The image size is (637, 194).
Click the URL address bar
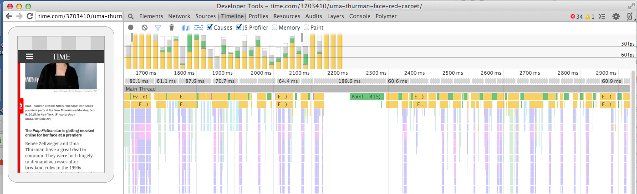click(x=79, y=16)
